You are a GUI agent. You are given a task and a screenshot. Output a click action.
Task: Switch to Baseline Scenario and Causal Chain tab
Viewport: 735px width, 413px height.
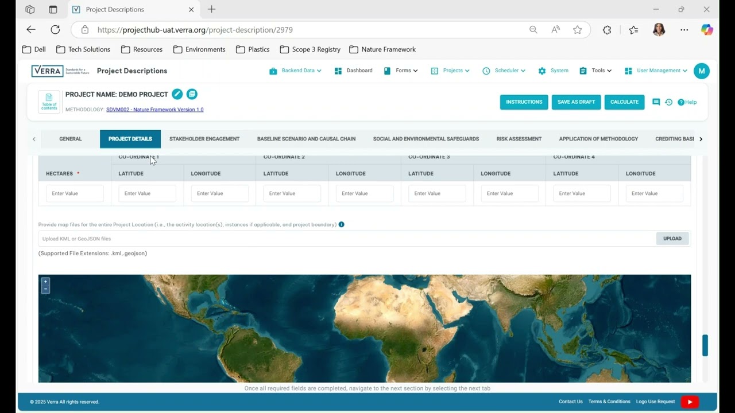(306, 139)
